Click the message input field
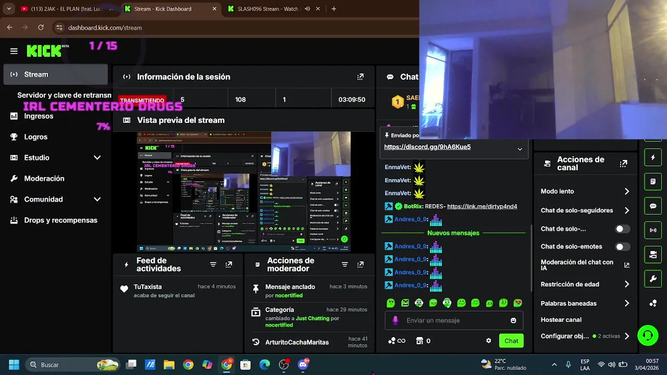Image resolution: width=667 pixels, height=375 pixels. (x=454, y=320)
